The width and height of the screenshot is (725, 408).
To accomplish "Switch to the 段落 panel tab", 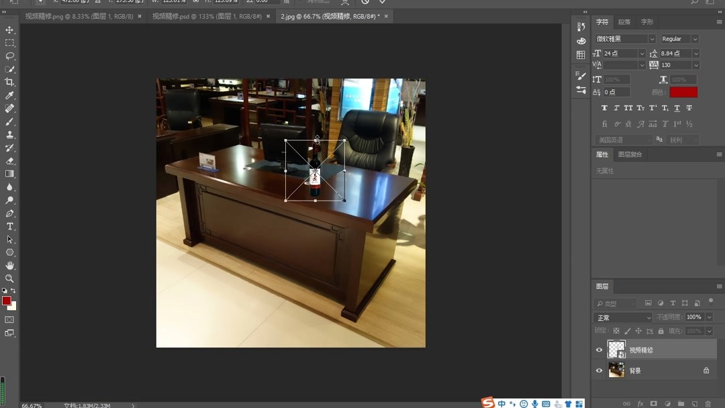I will pos(624,21).
